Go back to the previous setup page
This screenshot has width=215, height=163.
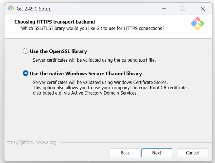pos(125,153)
